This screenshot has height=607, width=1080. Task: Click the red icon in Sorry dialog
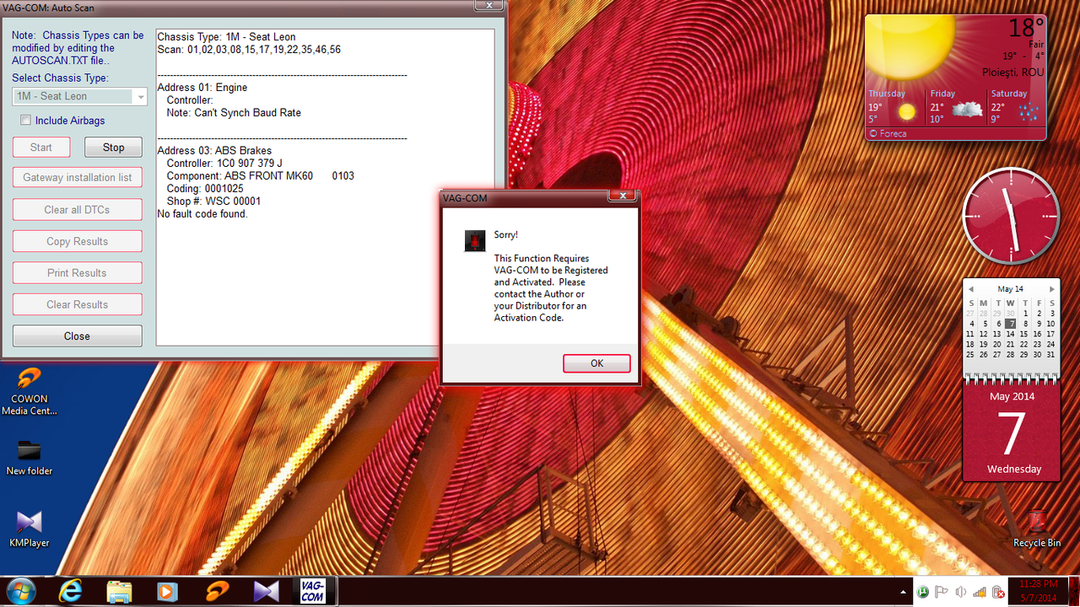(475, 240)
